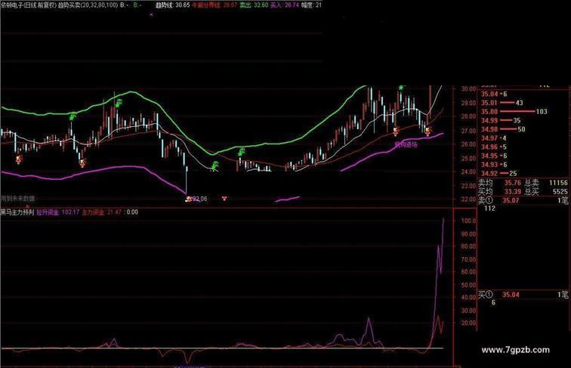The height and width of the screenshot is (368, 571).
Task: Select the 34.98 row with volume 50
Action: pyautogui.click(x=503, y=129)
